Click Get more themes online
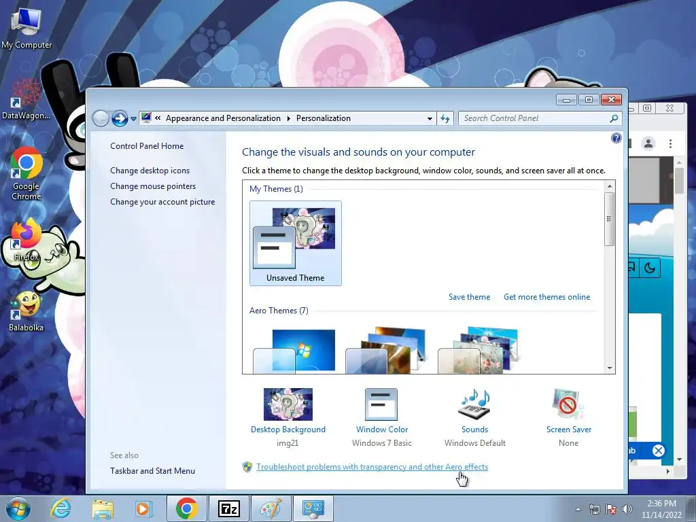This screenshot has width=696, height=522. click(547, 297)
